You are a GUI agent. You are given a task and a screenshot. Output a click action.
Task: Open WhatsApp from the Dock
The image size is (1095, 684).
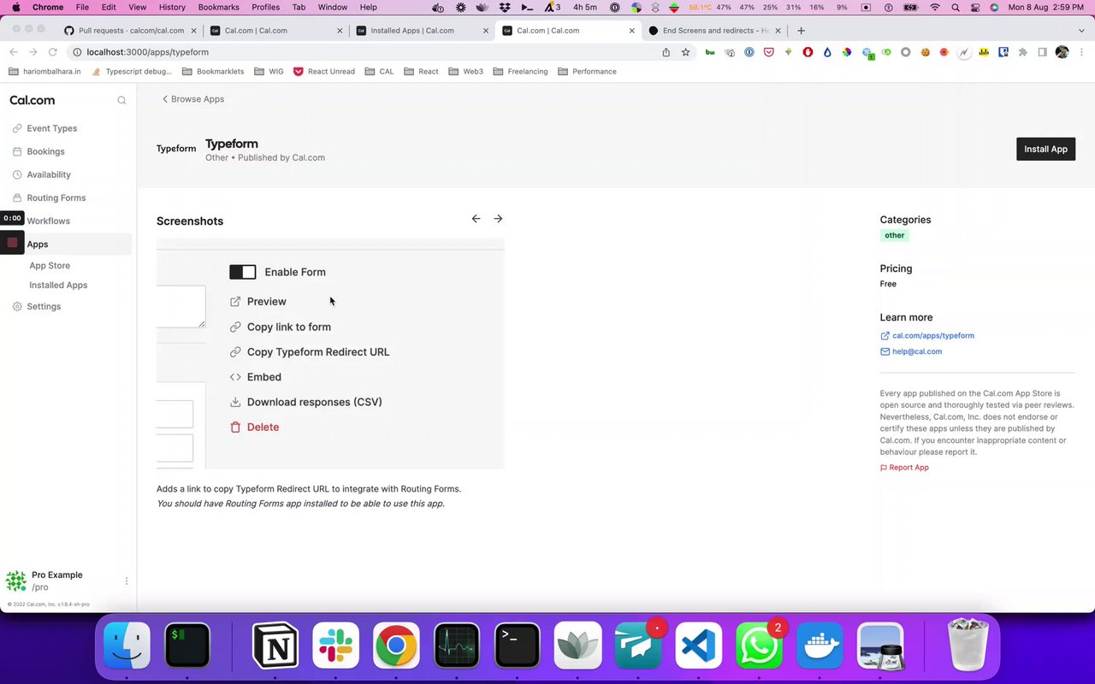pyautogui.click(x=759, y=645)
